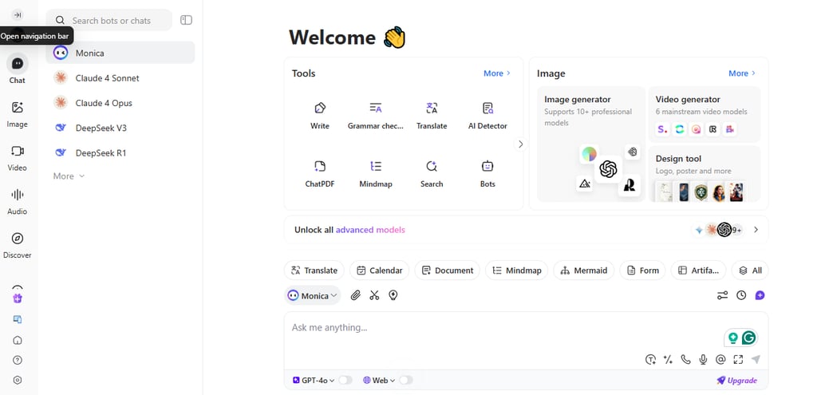The width and height of the screenshot is (817, 395).
Task: Click the @ mention icon
Action: tap(720, 359)
